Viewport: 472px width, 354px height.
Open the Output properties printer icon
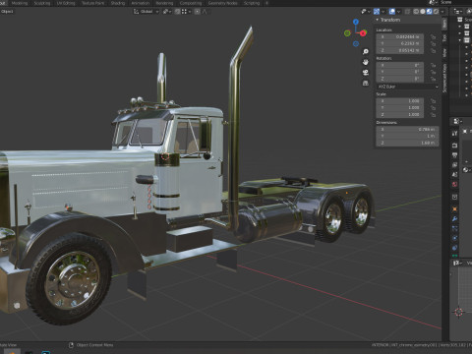click(454, 155)
